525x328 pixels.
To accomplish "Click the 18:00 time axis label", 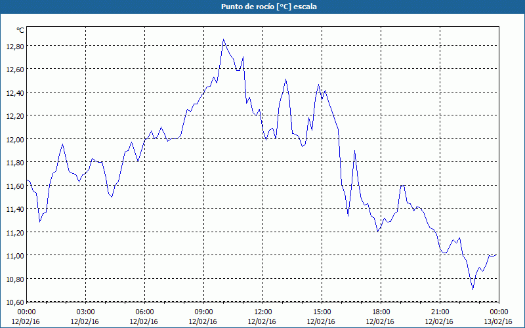I will pos(381,312).
